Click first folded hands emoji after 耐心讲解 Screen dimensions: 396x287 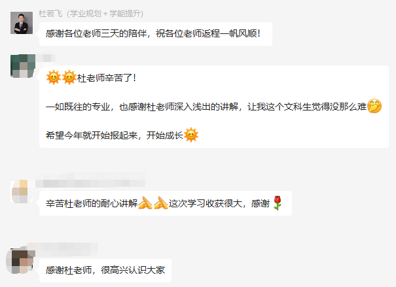click(x=145, y=203)
